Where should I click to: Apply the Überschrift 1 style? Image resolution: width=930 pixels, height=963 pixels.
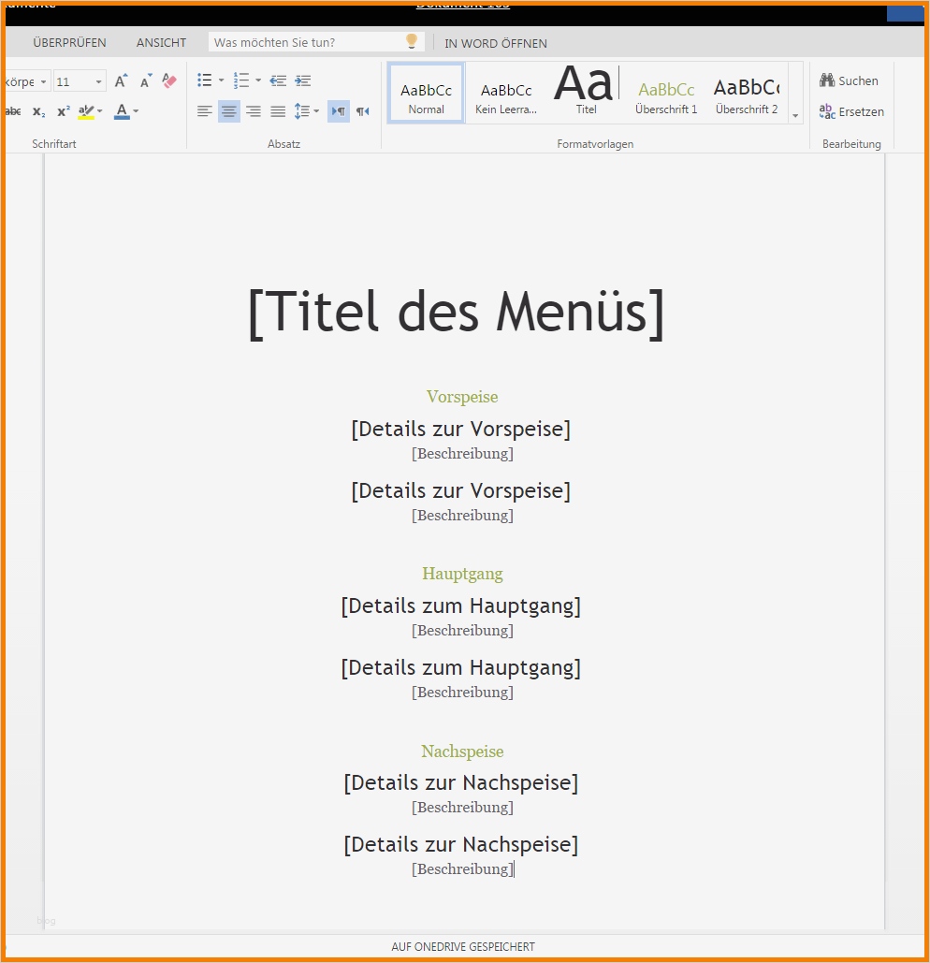pos(666,94)
